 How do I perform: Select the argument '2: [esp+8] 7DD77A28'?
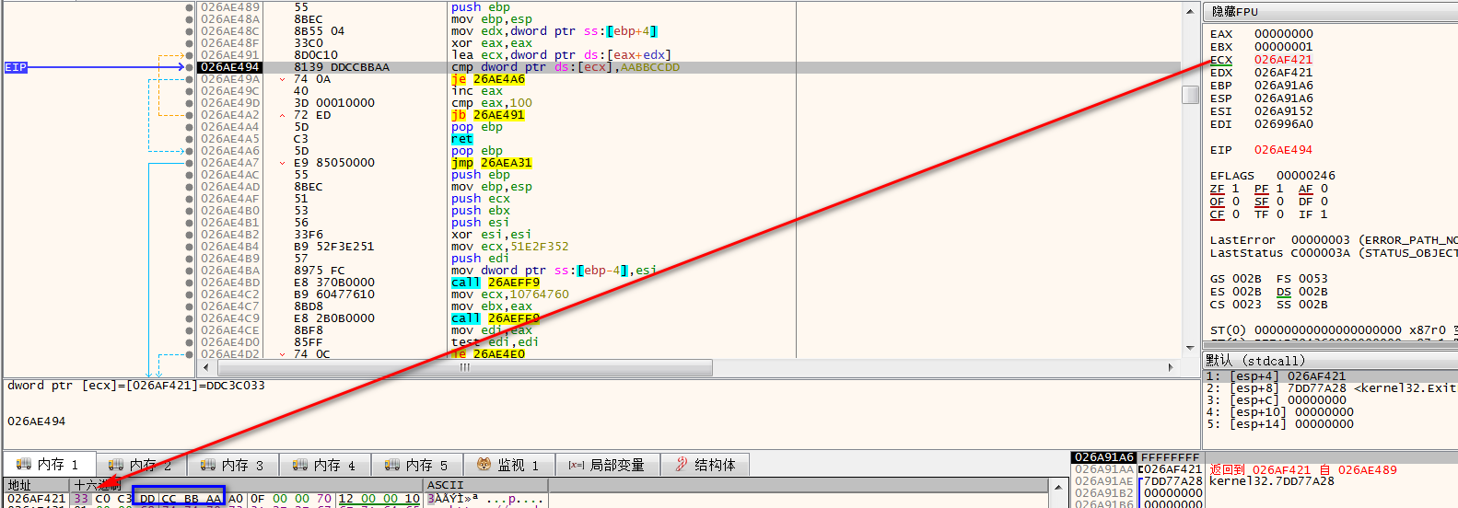pyautogui.click(x=1330, y=388)
